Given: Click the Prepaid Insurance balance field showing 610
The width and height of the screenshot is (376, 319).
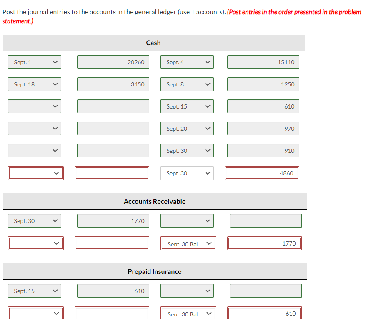Looking at the screenshot, I should click(x=265, y=313).
